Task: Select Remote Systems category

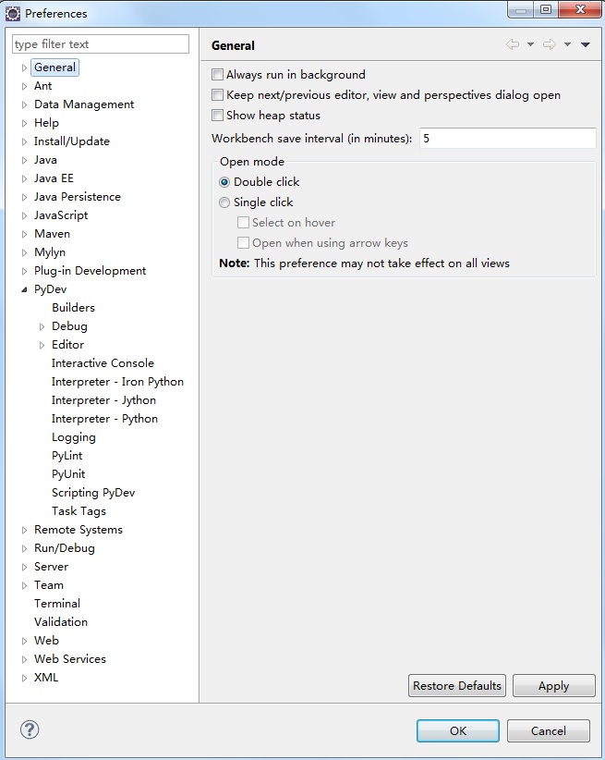Action: coord(79,530)
